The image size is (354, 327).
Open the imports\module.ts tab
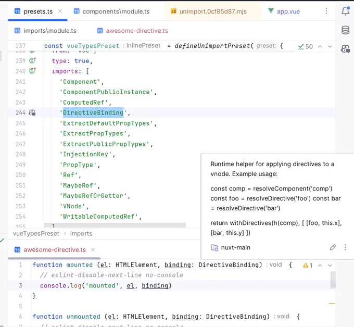(45, 31)
